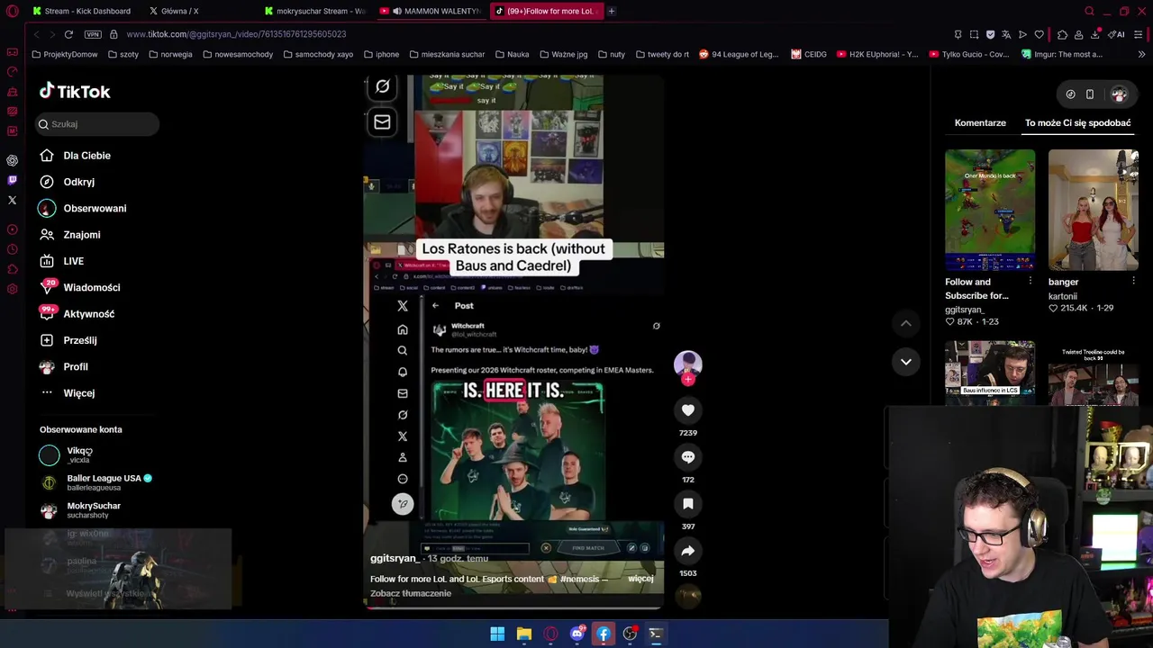Open Twisted Treeline could be back thumbnail
Viewport: 1153px width, 648px height.
1094,373
